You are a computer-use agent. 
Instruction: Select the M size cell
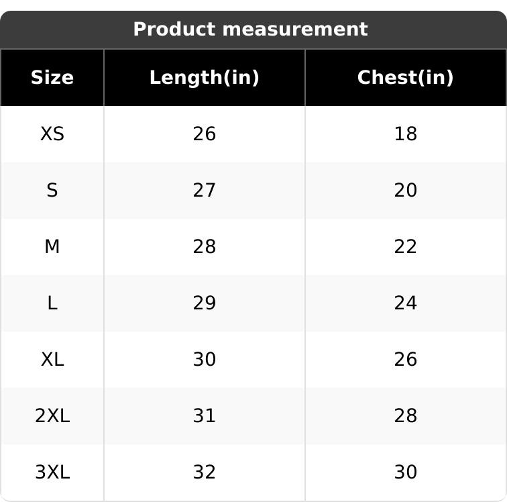52,247
